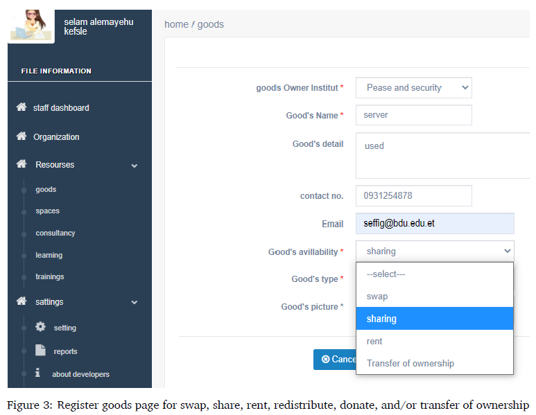Viewport: 536px width, 415px height.
Task: Click the gear icon for setting
Action: 40,327
